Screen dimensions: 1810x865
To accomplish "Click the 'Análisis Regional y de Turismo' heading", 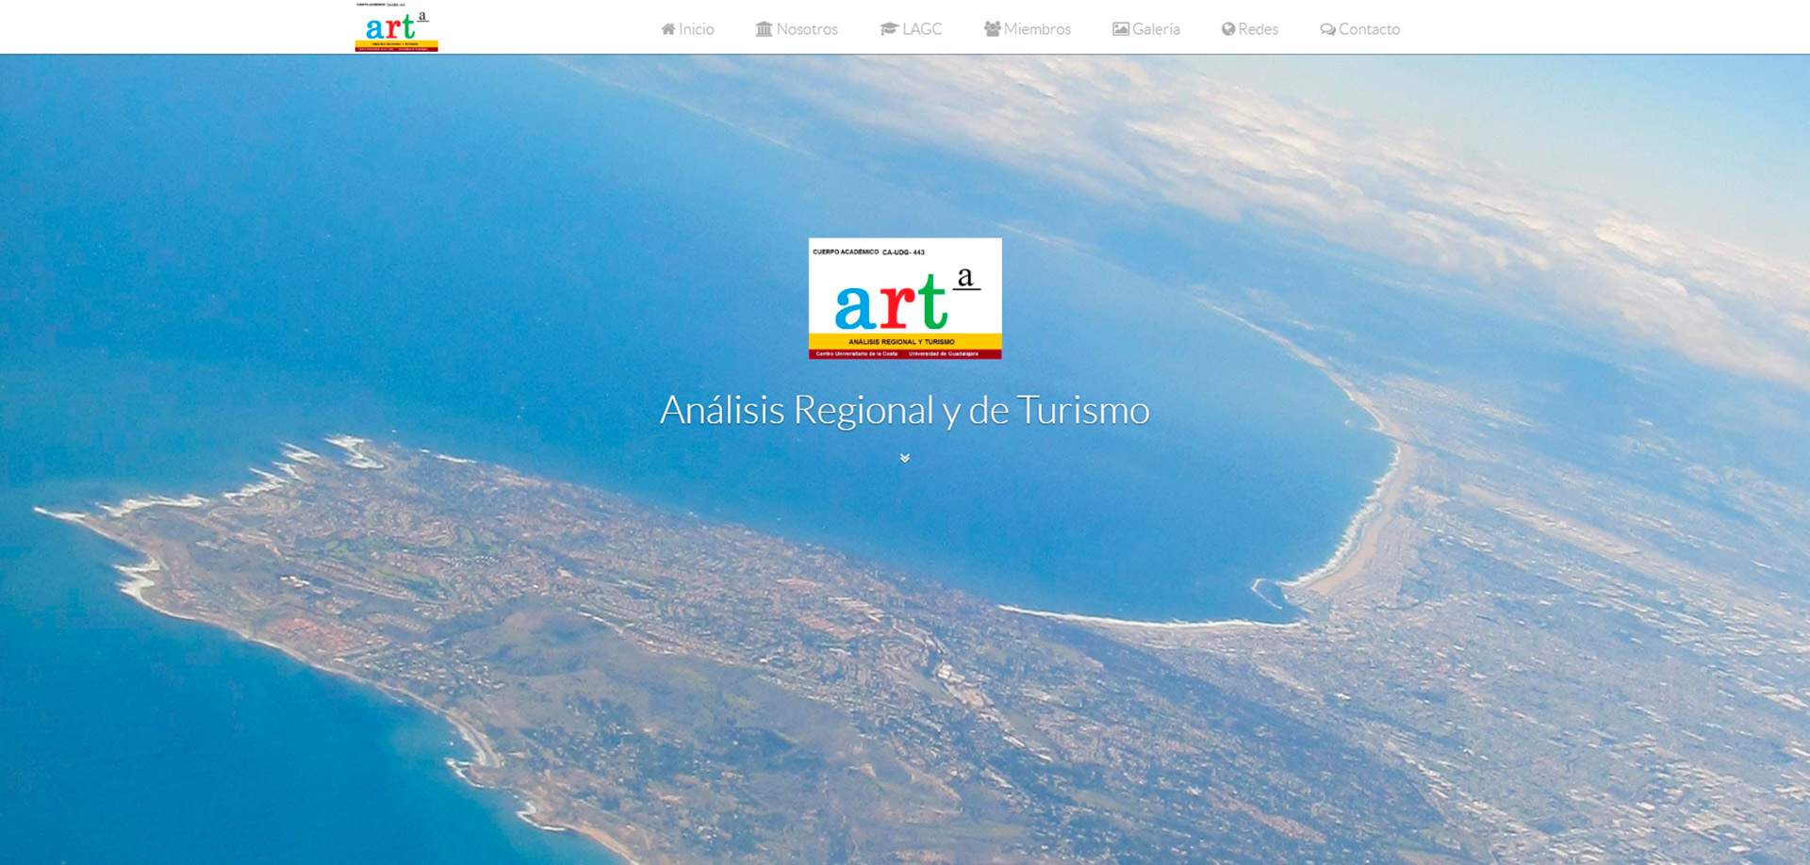I will click(904, 411).
